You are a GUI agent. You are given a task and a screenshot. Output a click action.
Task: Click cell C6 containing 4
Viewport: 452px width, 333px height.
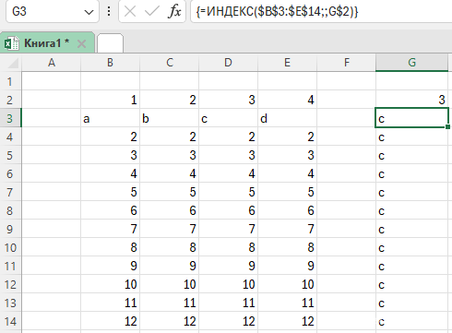[x=170, y=173]
